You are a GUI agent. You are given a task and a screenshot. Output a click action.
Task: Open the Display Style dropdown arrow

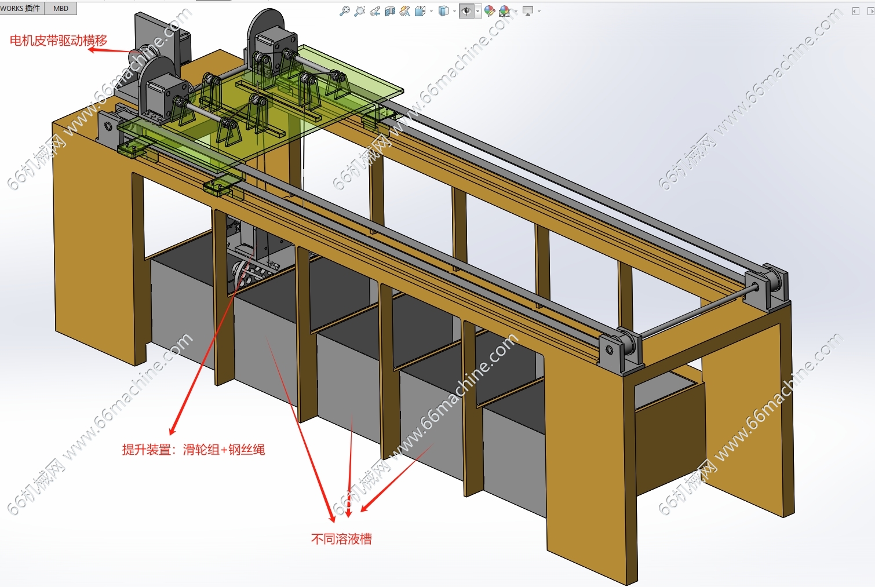[x=454, y=11]
